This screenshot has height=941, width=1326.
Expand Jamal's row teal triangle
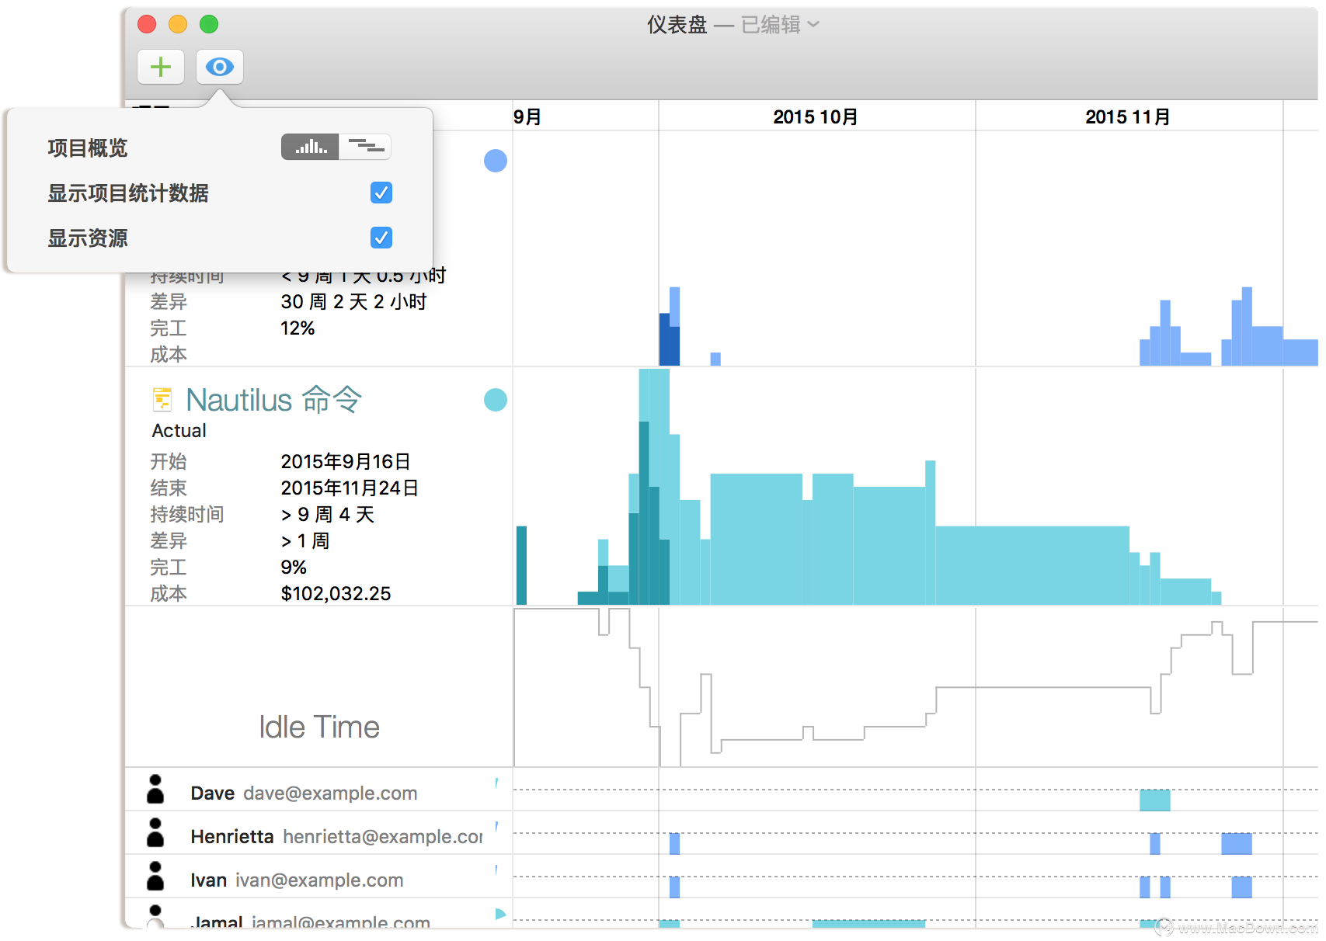point(500,914)
